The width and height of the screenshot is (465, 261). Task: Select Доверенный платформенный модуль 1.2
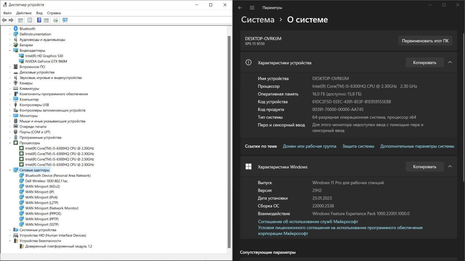[x=58, y=246]
